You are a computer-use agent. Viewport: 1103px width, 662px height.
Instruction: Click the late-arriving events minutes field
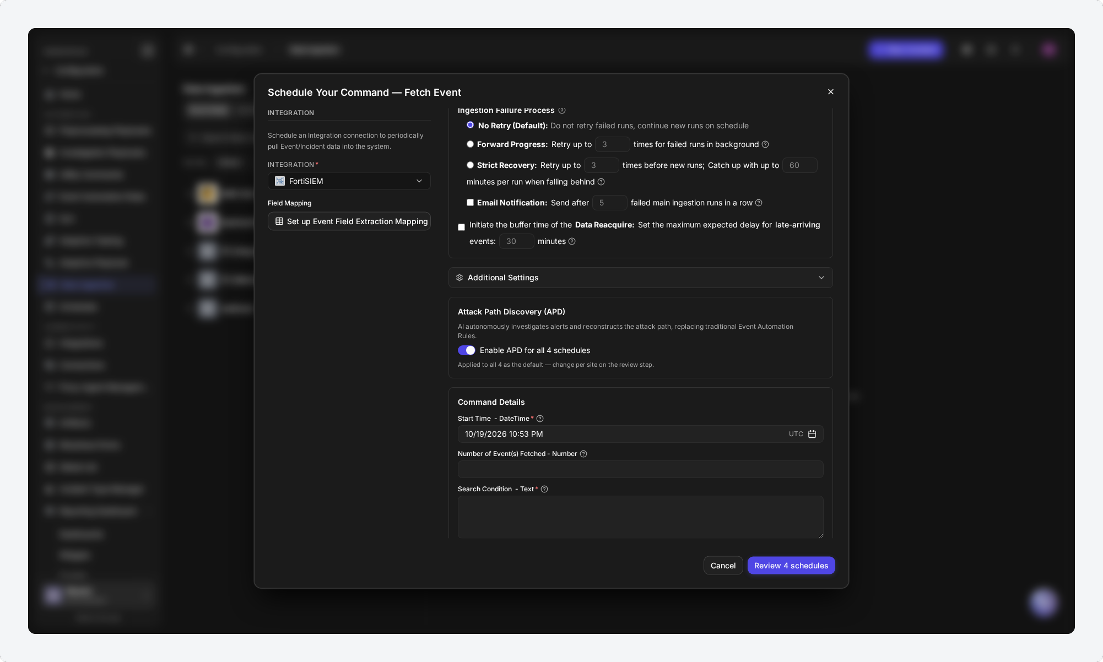coord(516,241)
